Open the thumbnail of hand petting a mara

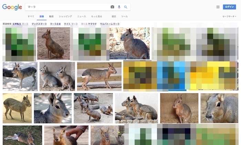(x=66, y=135)
